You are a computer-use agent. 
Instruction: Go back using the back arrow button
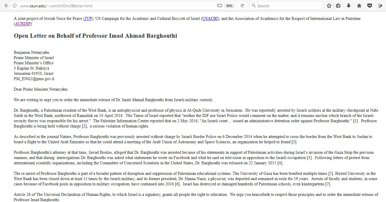(6, 6)
